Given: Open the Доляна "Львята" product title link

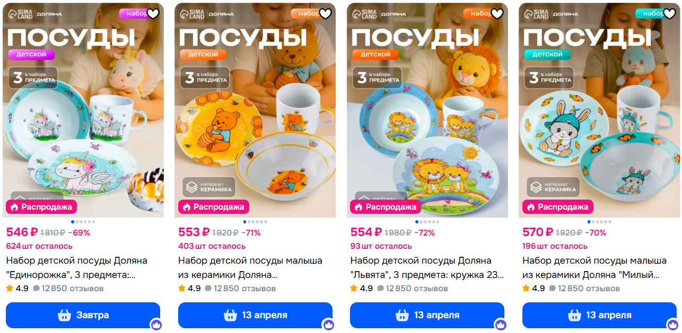Looking at the screenshot, I should 427,268.
